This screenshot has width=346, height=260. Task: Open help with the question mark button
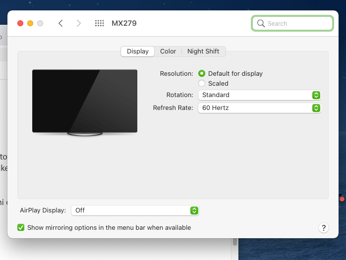click(324, 228)
